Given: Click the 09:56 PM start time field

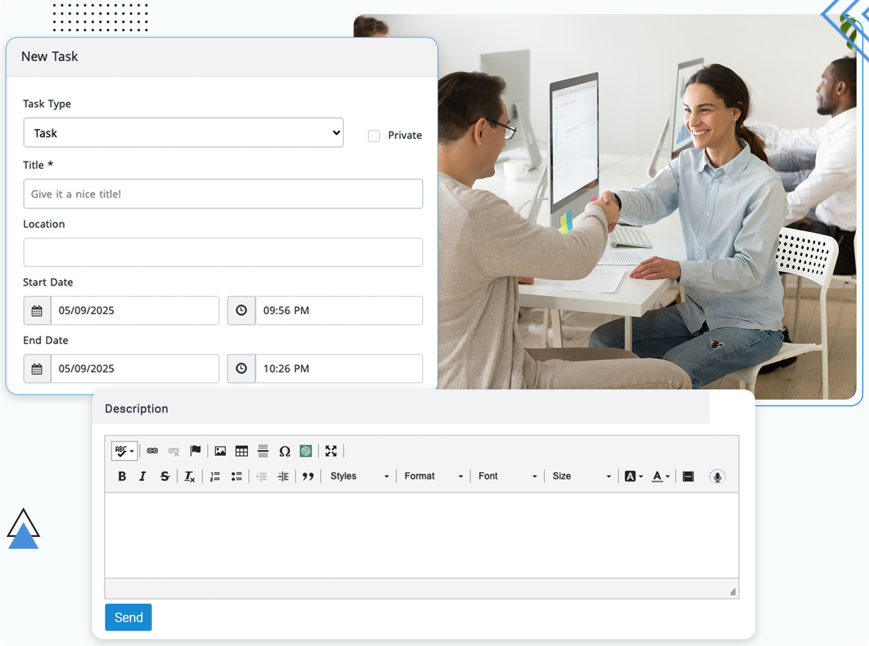Looking at the screenshot, I should click(x=339, y=310).
